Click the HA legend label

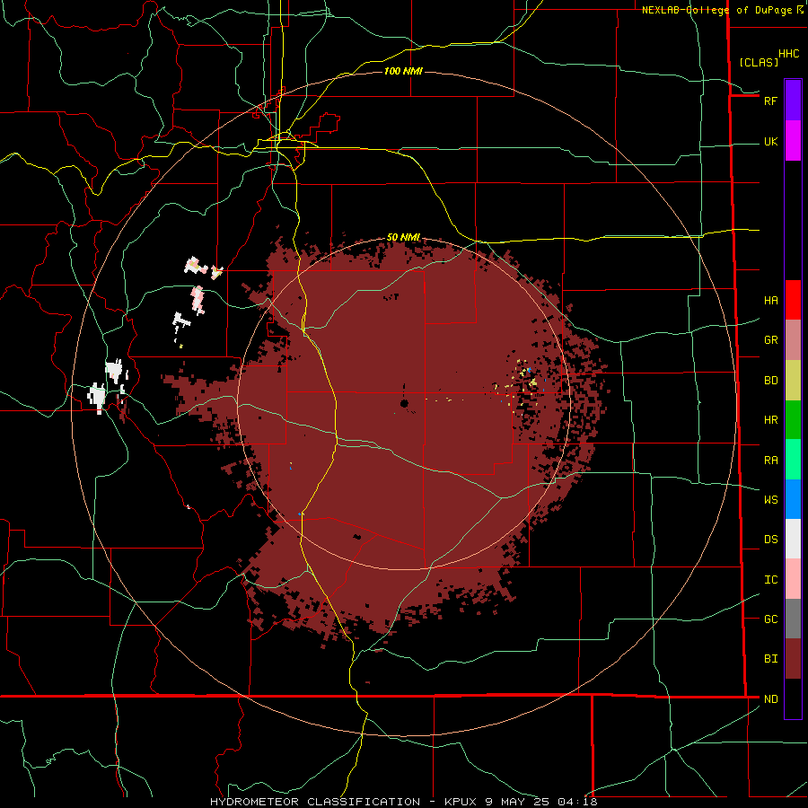click(x=770, y=300)
